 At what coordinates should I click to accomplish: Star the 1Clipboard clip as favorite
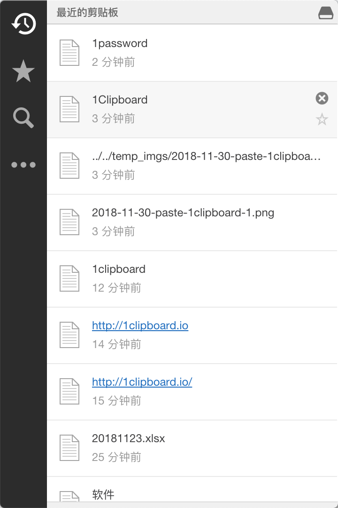click(x=322, y=119)
